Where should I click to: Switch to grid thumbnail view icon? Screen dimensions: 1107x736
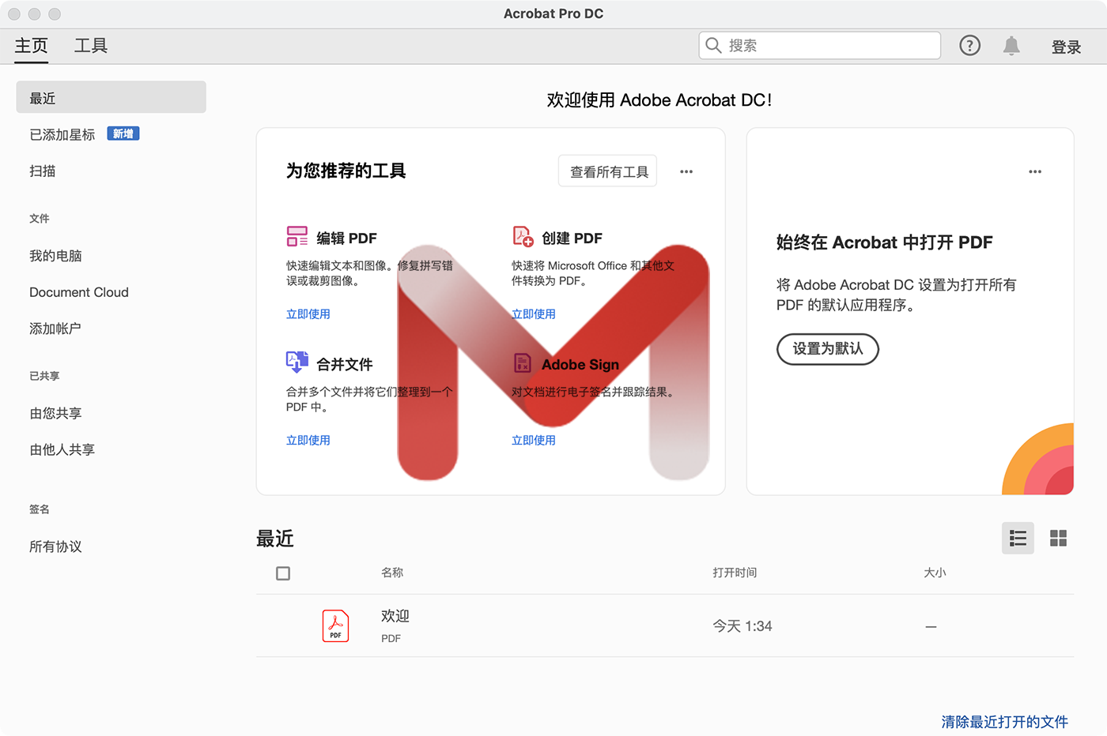pyautogui.click(x=1058, y=539)
